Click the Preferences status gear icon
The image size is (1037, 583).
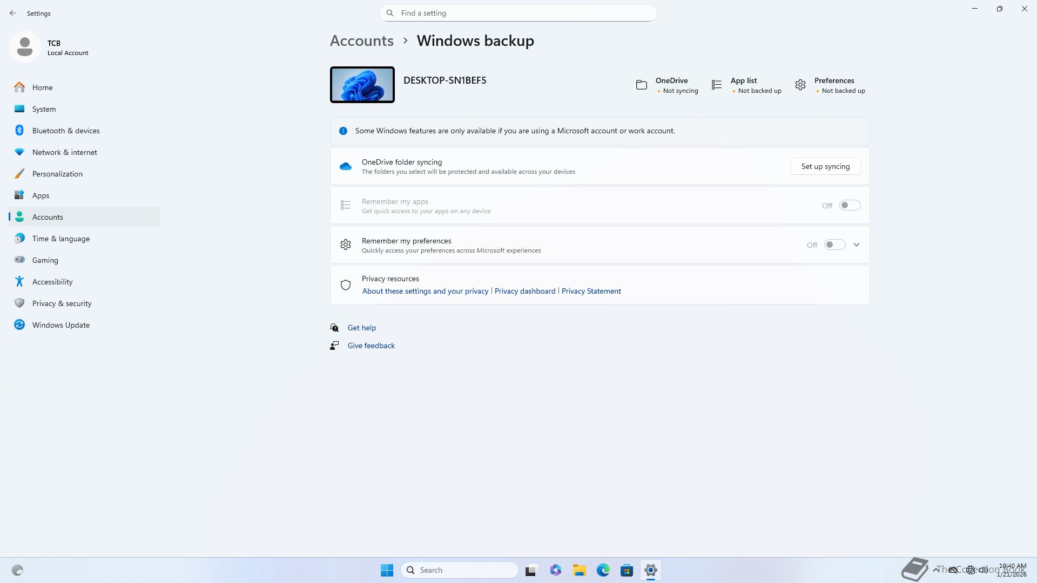click(x=800, y=85)
